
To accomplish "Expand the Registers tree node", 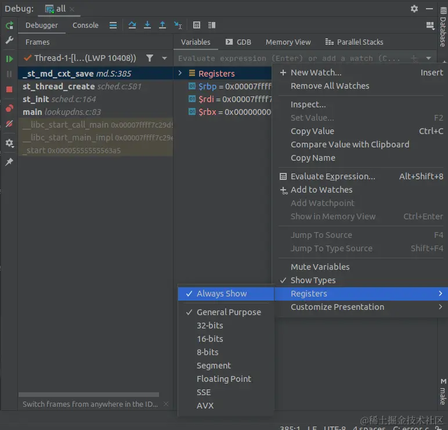I will (180, 73).
